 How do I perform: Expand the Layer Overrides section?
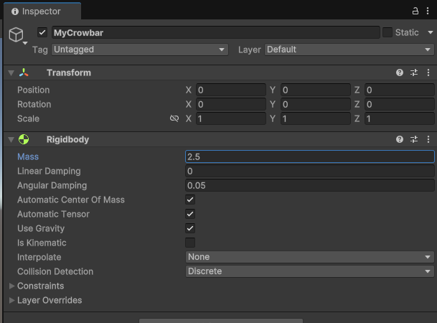11,300
